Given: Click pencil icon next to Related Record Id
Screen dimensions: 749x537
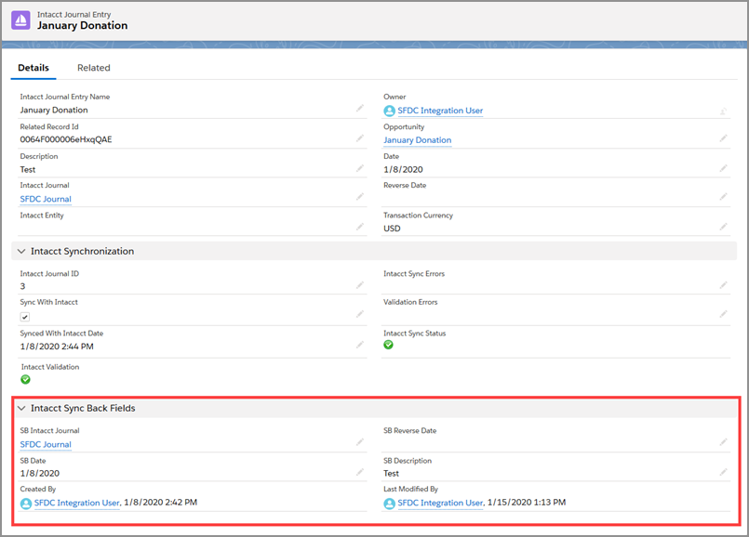Looking at the screenshot, I should (360, 138).
